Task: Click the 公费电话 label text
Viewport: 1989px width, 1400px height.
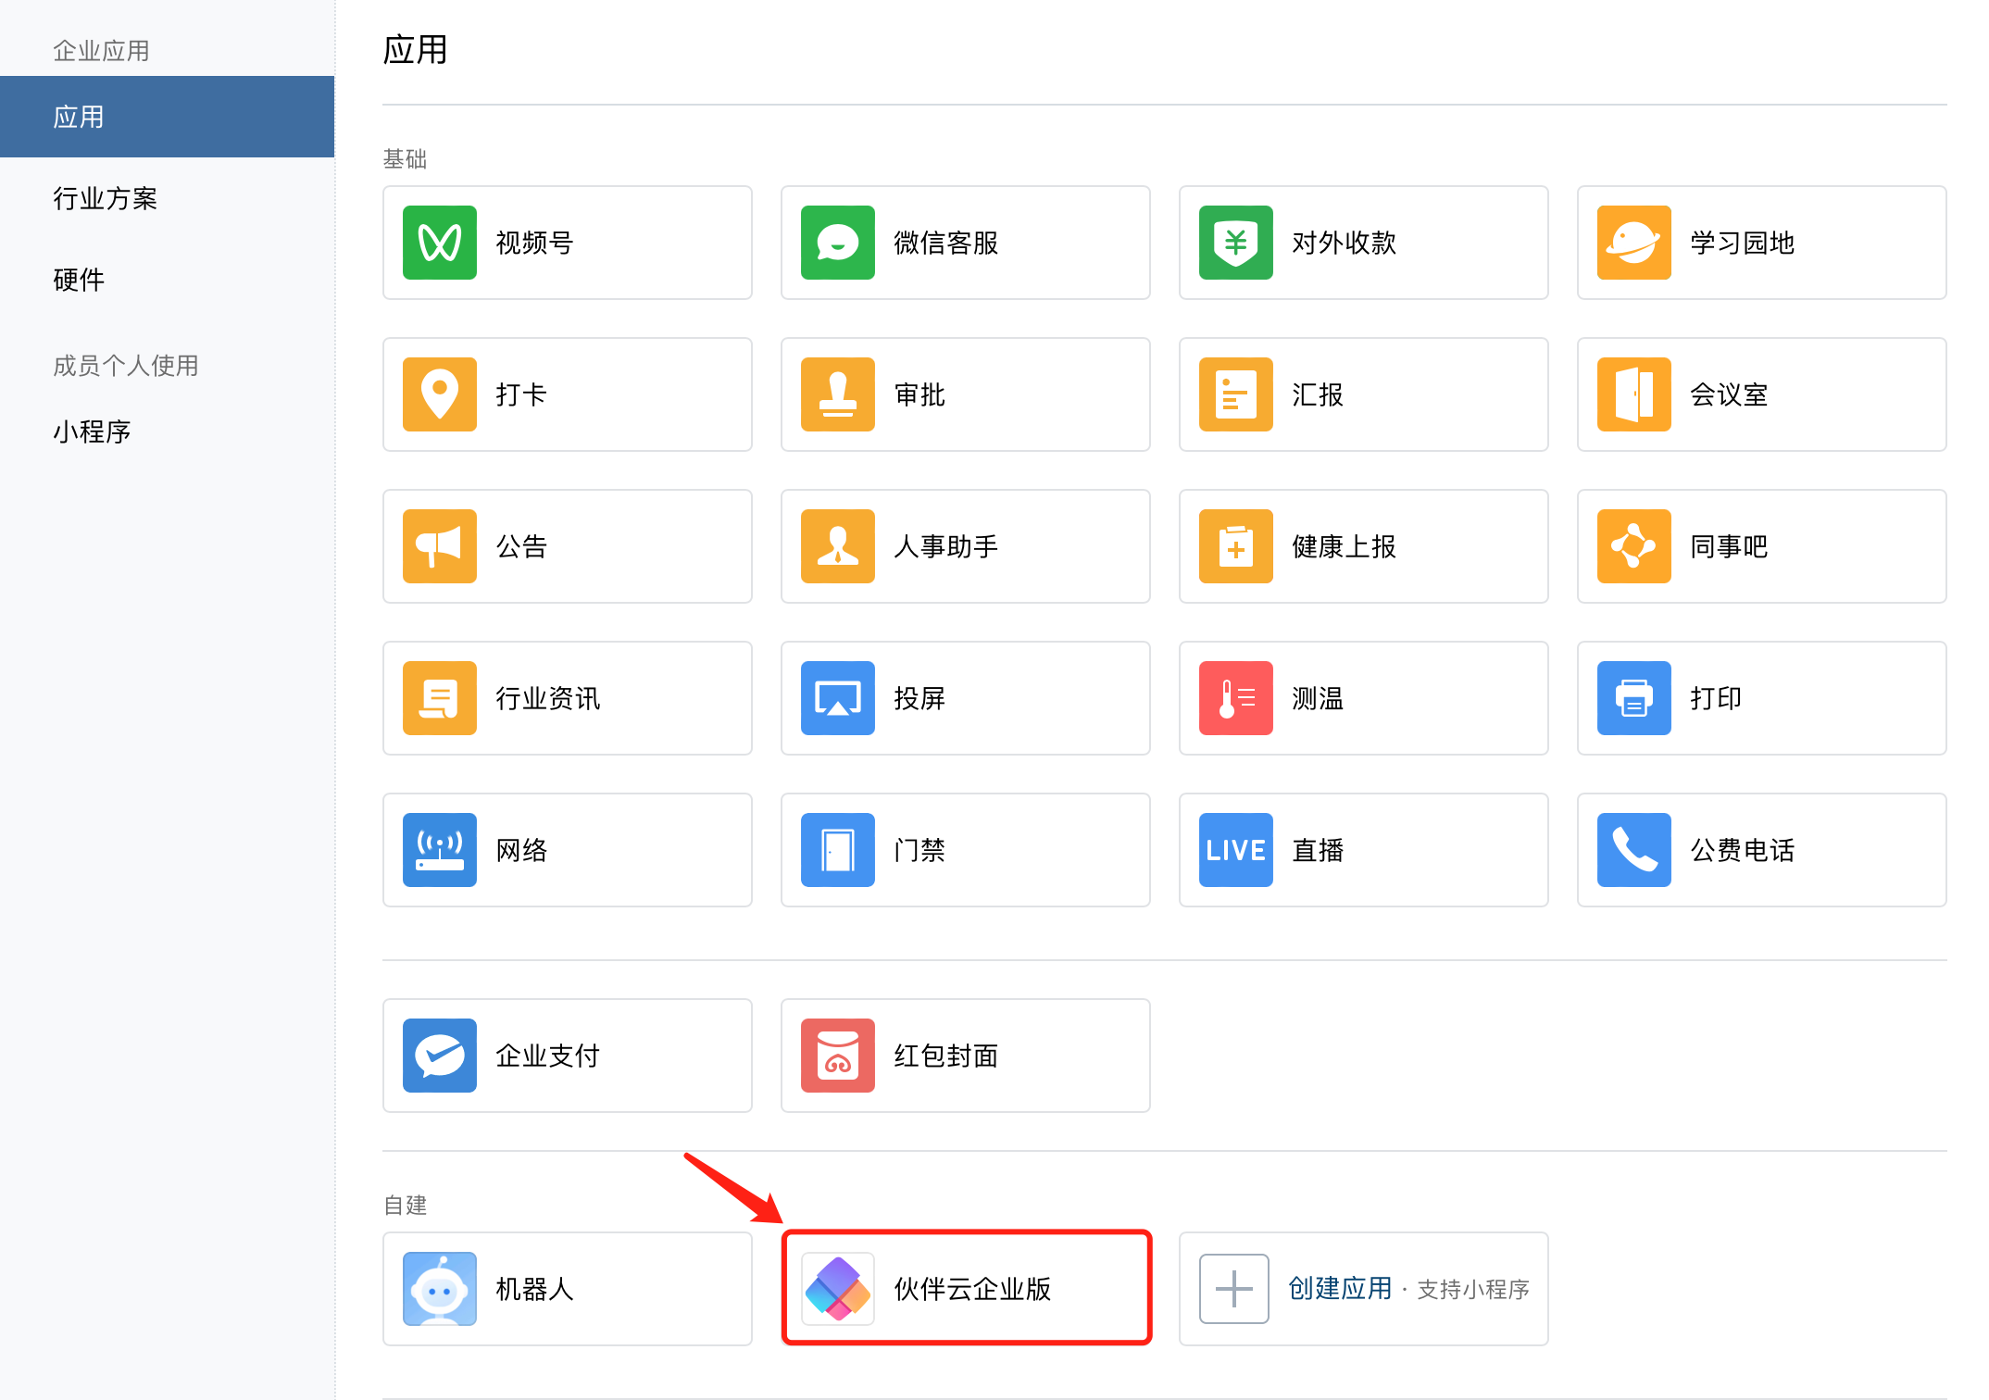Action: point(1742,850)
